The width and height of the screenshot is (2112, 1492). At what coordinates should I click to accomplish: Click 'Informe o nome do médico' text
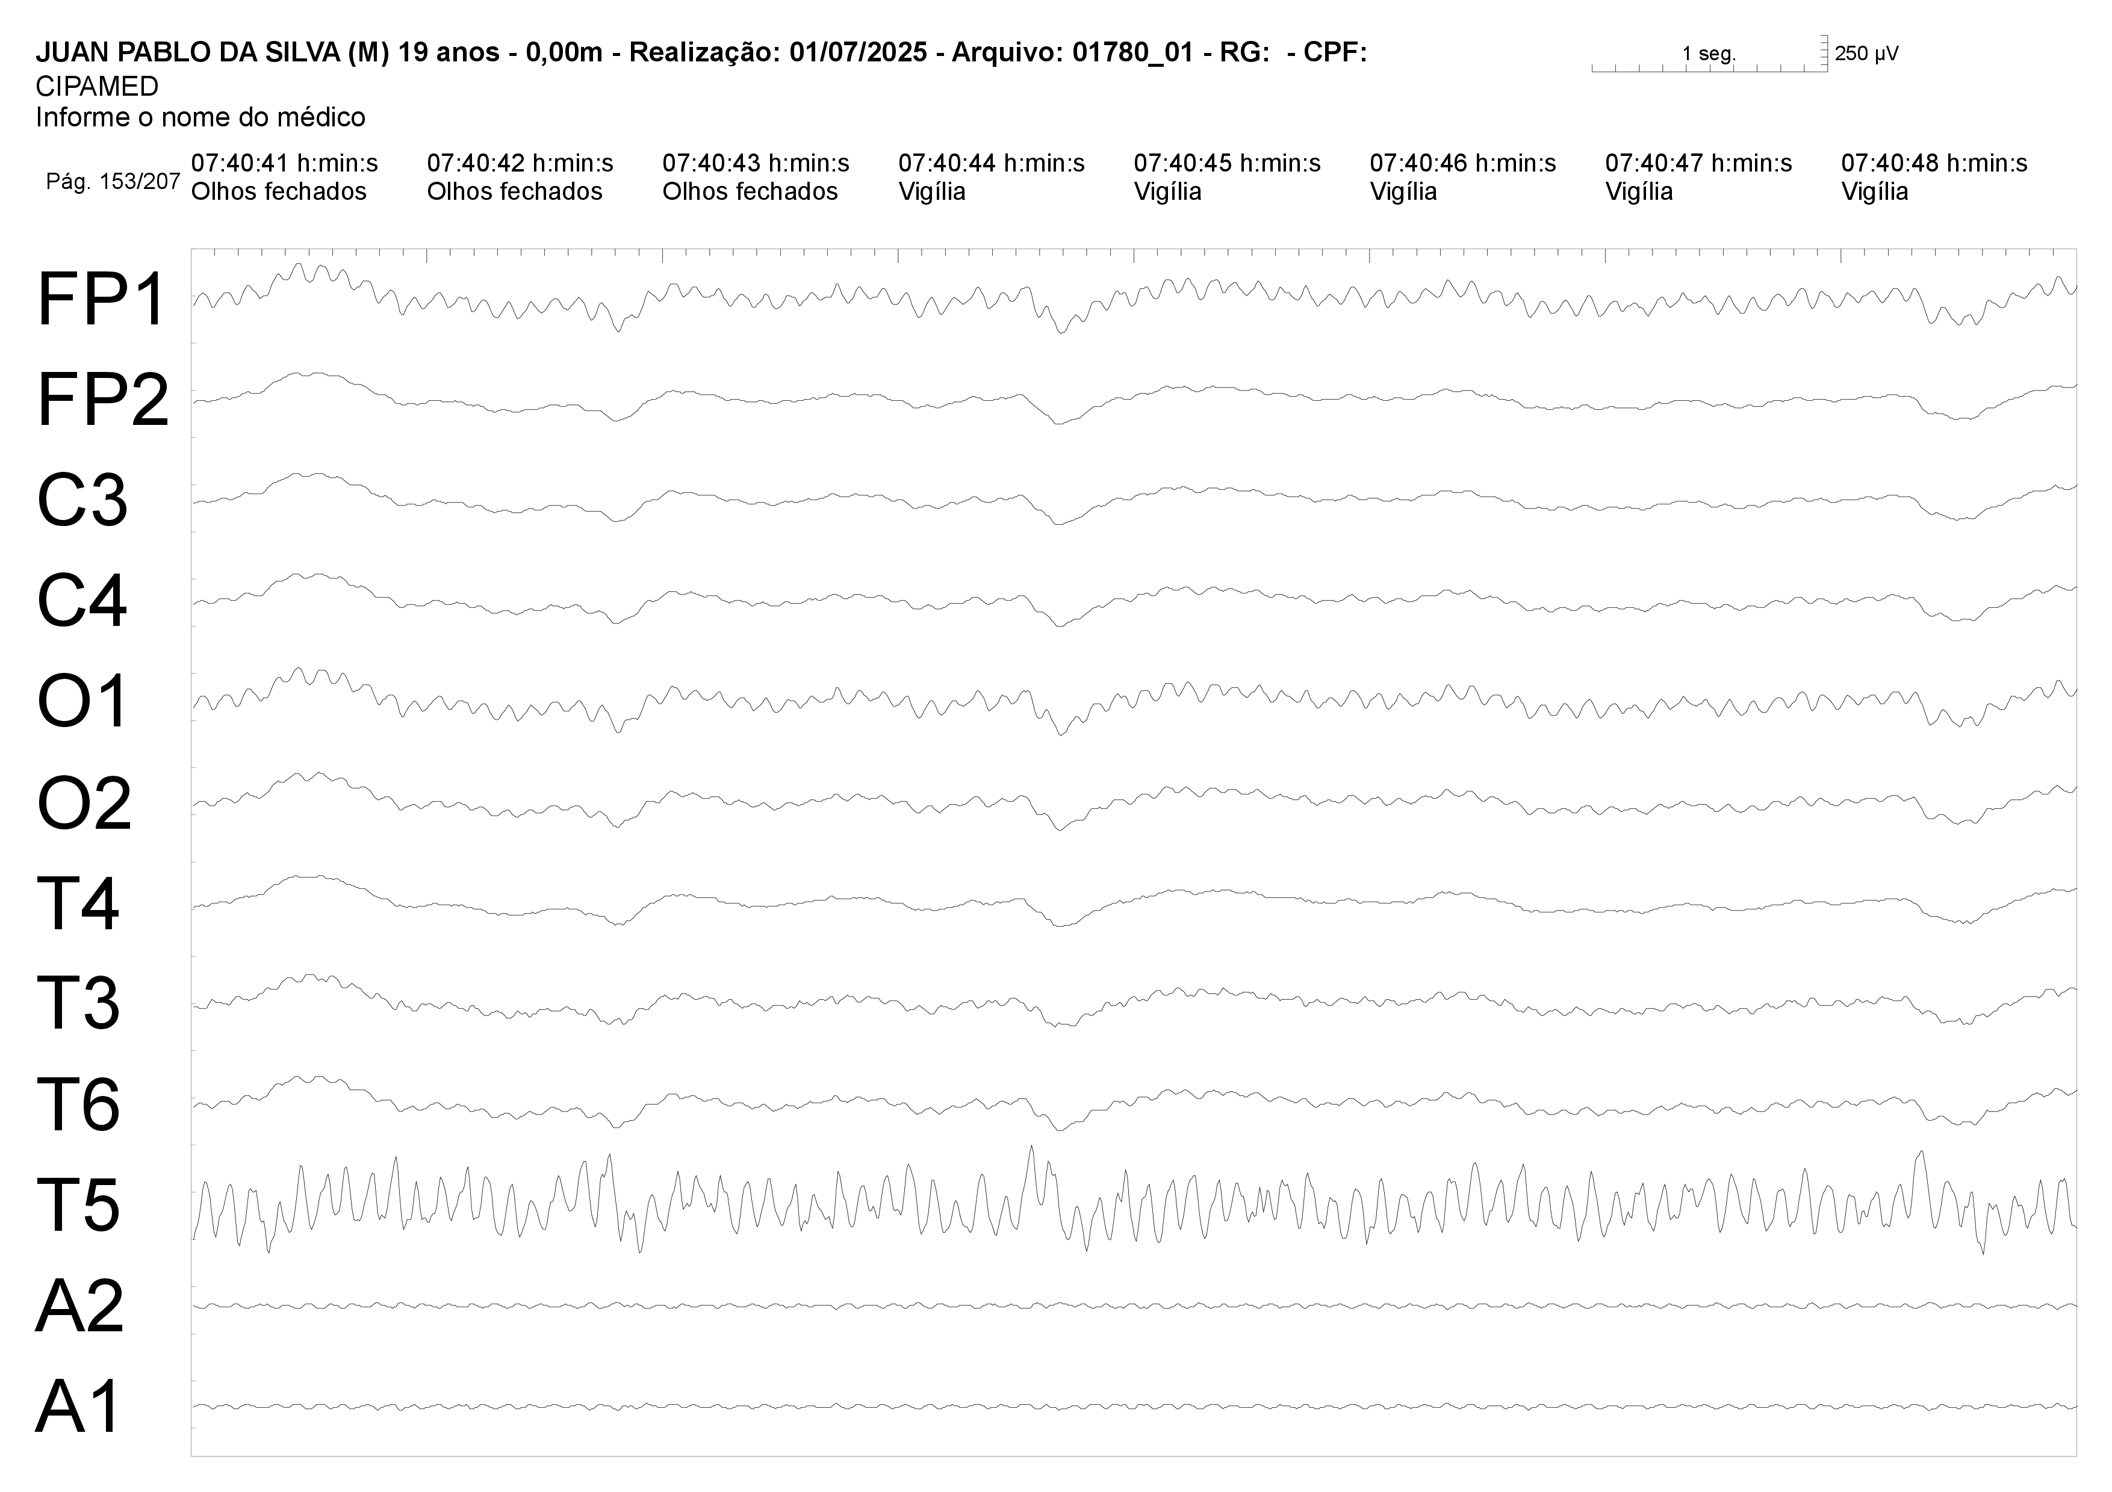[200, 118]
